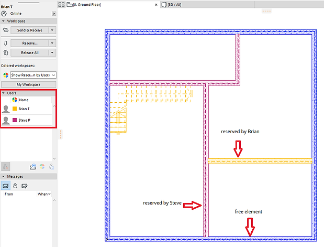Click the colored workspaces wheel icon

(x=6, y=75)
